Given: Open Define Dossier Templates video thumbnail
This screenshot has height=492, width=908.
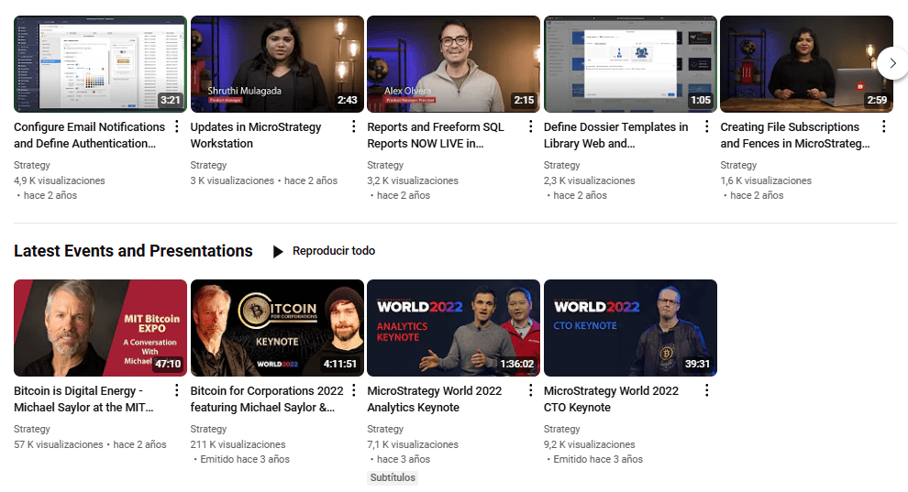Looking at the screenshot, I should pos(630,63).
